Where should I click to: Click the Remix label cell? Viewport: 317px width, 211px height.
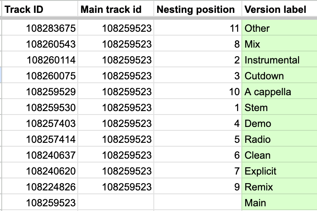coord(279,187)
